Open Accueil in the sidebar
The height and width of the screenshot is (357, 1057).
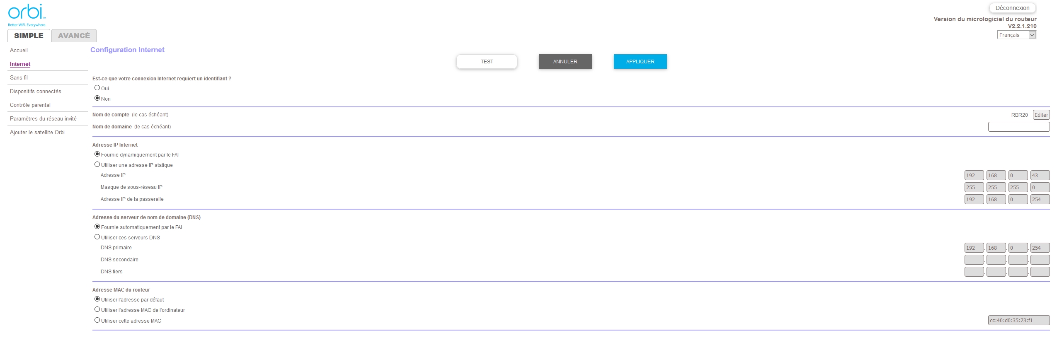pos(19,51)
